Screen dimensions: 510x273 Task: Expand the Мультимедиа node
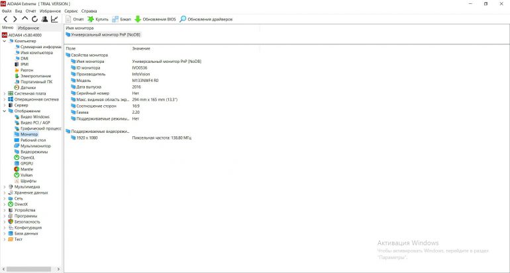coord(4,187)
